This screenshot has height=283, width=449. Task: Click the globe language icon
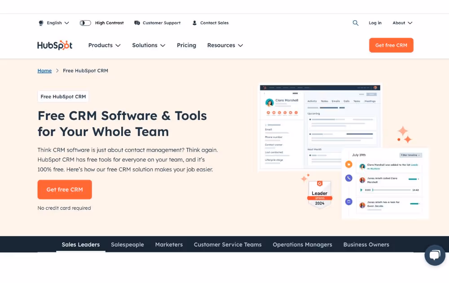pos(41,23)
